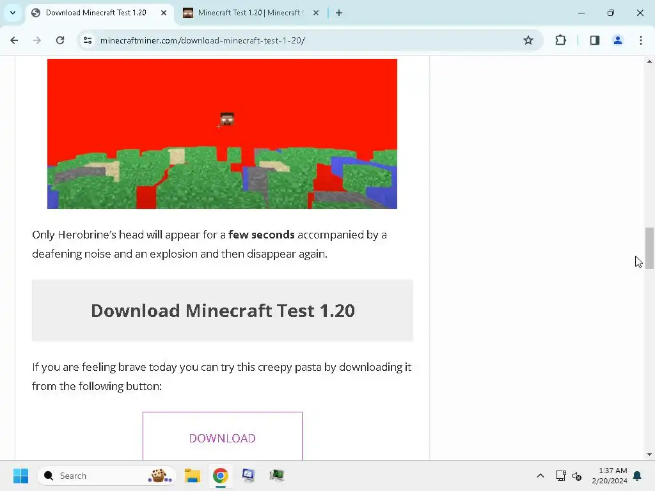Open a new browser tab
This screenshot has width=655, height=491.
pyautogui.click(x=339, y=13)
